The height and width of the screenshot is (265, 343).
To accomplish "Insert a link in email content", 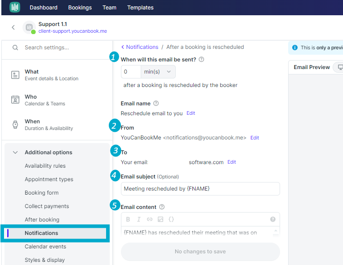I will pos(150,219).
